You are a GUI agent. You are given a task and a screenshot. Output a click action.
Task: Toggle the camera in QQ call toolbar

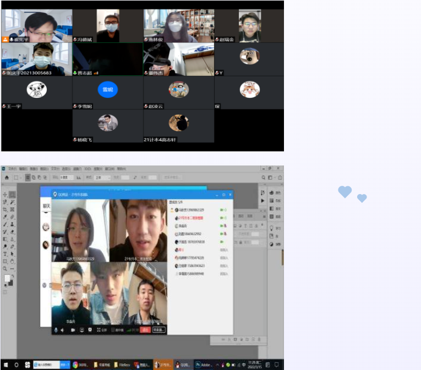73,330
